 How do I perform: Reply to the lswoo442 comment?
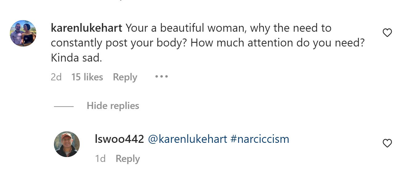pyautogui.click(x=128, y=159)
